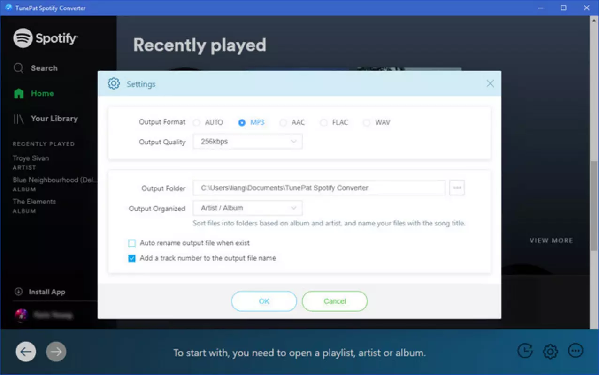The width and height of the screenshot is (599, 375).
Task: Click OK to save settings
Action: coord(264,301)
